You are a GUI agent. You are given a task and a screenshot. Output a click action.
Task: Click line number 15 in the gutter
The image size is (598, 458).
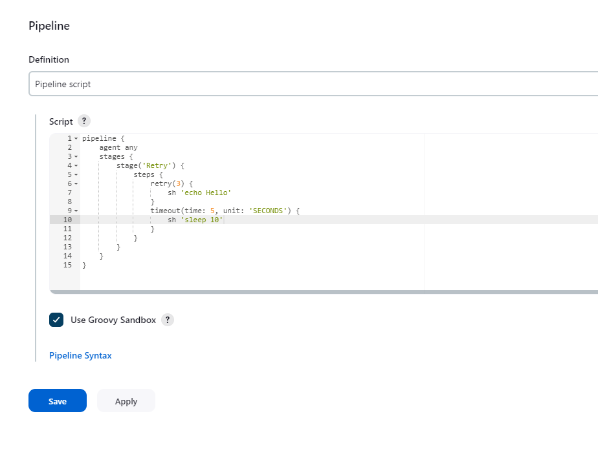coord(67,265)
